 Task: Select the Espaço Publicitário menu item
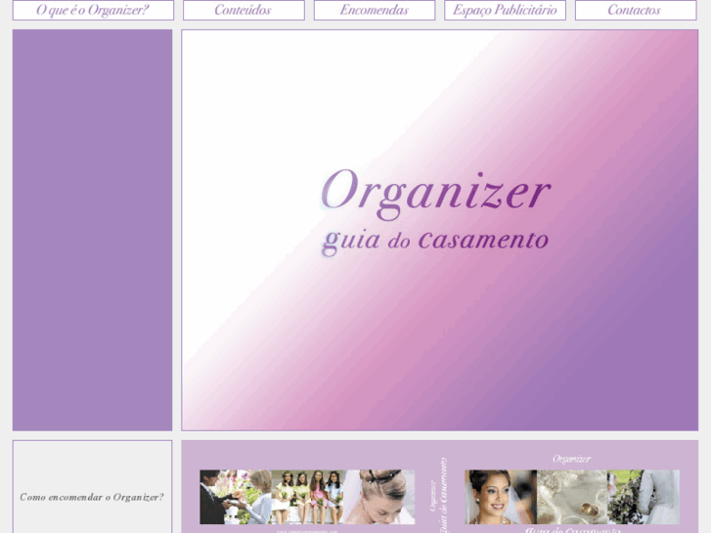[x=505, y=10]
